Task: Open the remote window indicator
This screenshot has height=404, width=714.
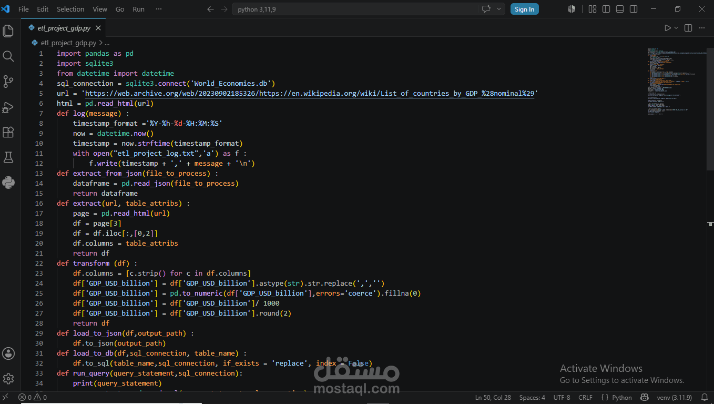Action: (6, 398)
